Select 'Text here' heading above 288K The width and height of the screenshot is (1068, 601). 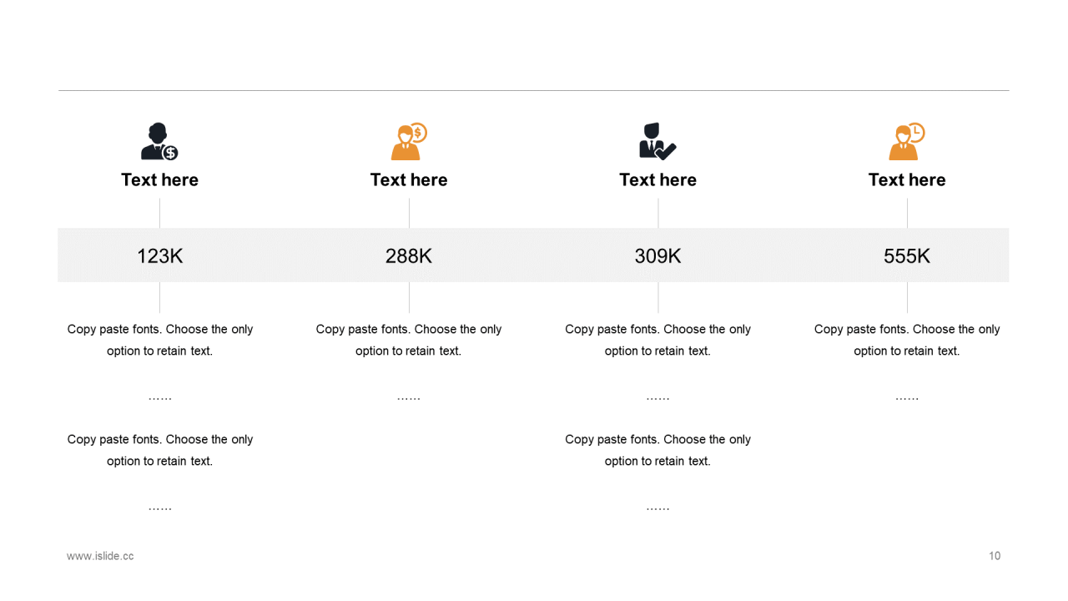point(409,179)
